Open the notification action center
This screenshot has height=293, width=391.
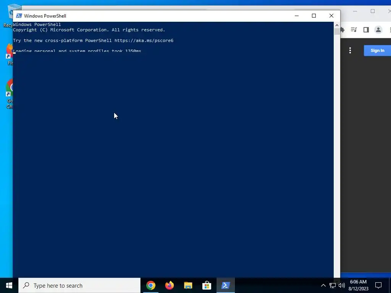(x=378, y=285)
